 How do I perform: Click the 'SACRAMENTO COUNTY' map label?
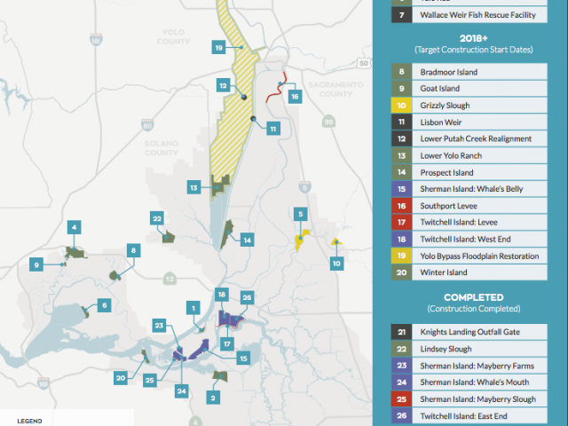tap(335, 89)
